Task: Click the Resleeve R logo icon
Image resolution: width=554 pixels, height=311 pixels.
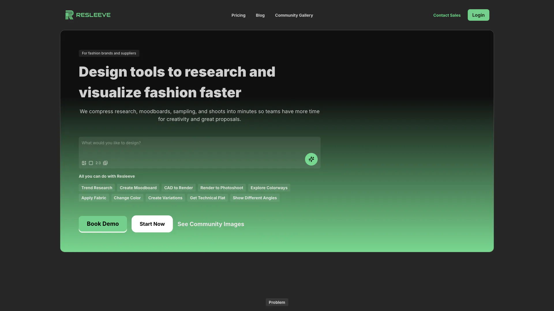Action: click(x=69, y=15)
